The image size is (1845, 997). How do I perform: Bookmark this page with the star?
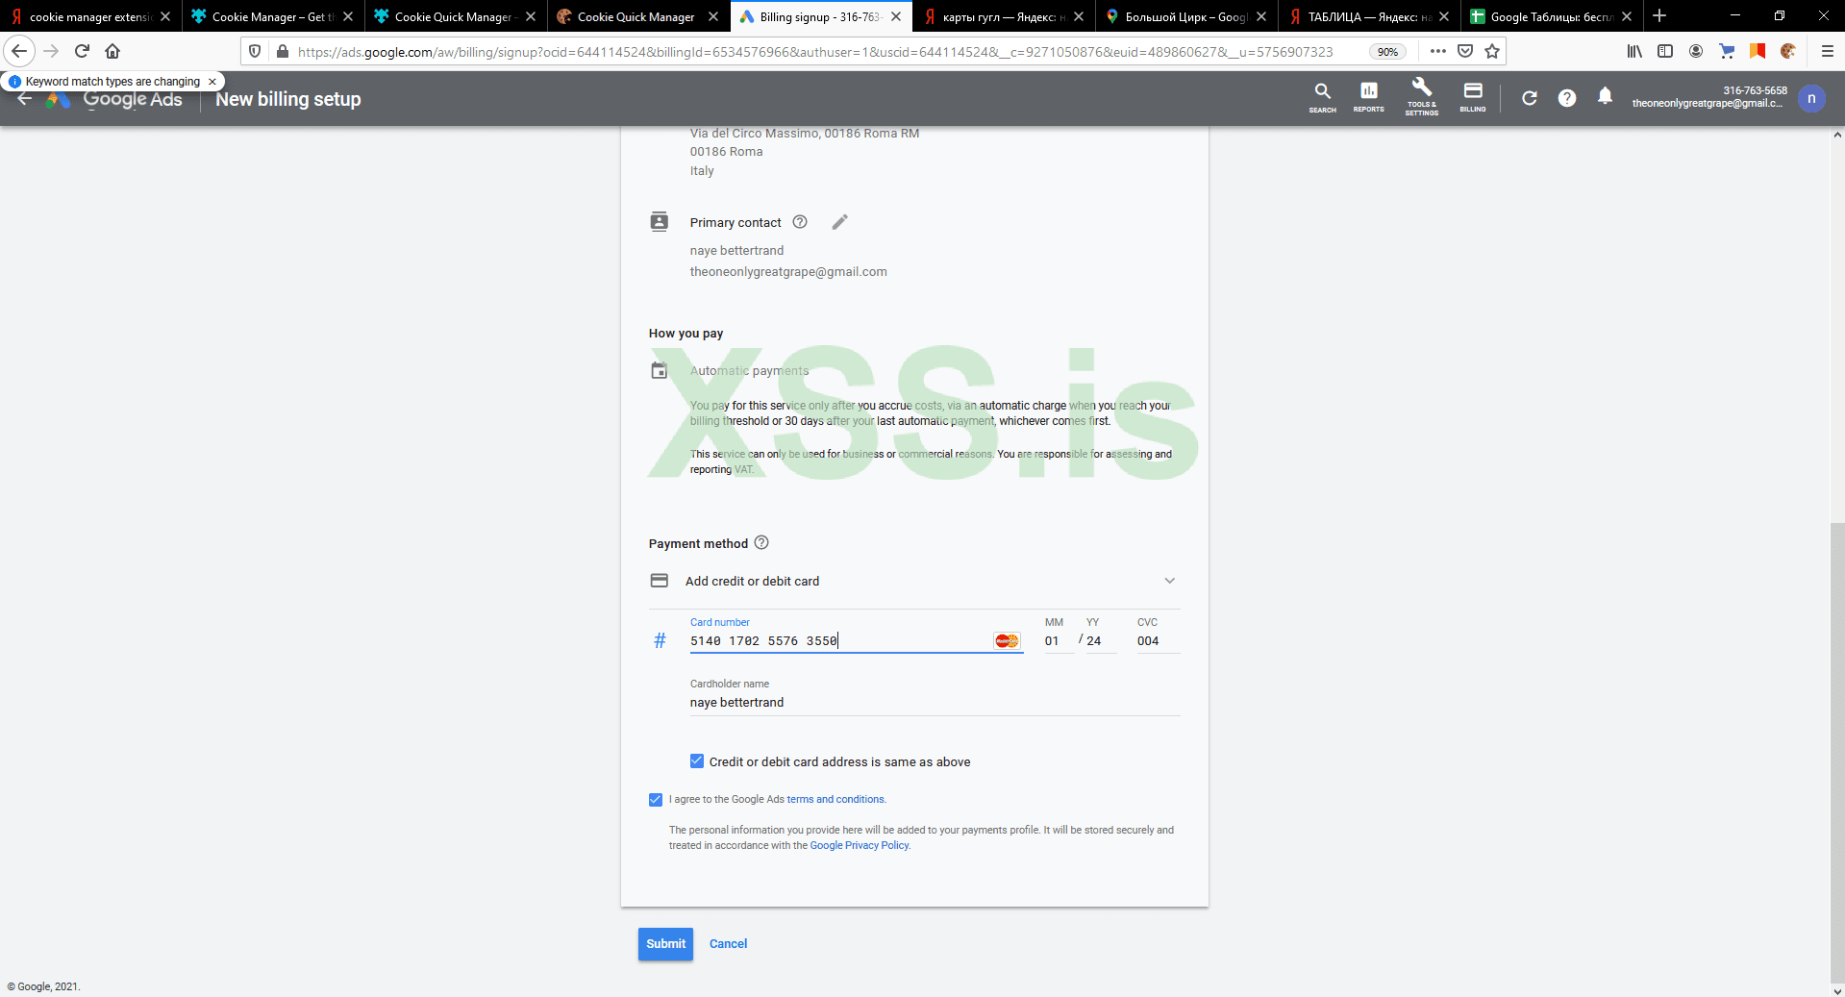point(1492,51)
